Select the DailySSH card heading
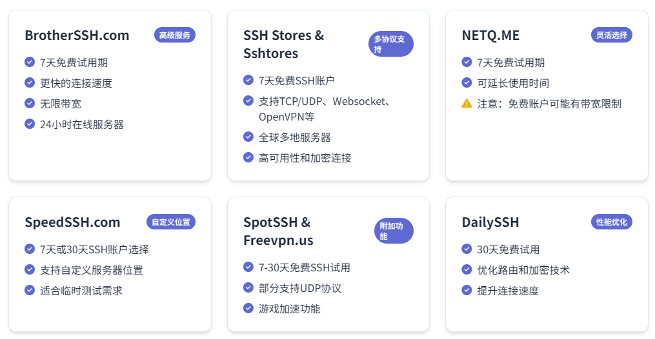655x339 pixels. (x=490, y=222)
